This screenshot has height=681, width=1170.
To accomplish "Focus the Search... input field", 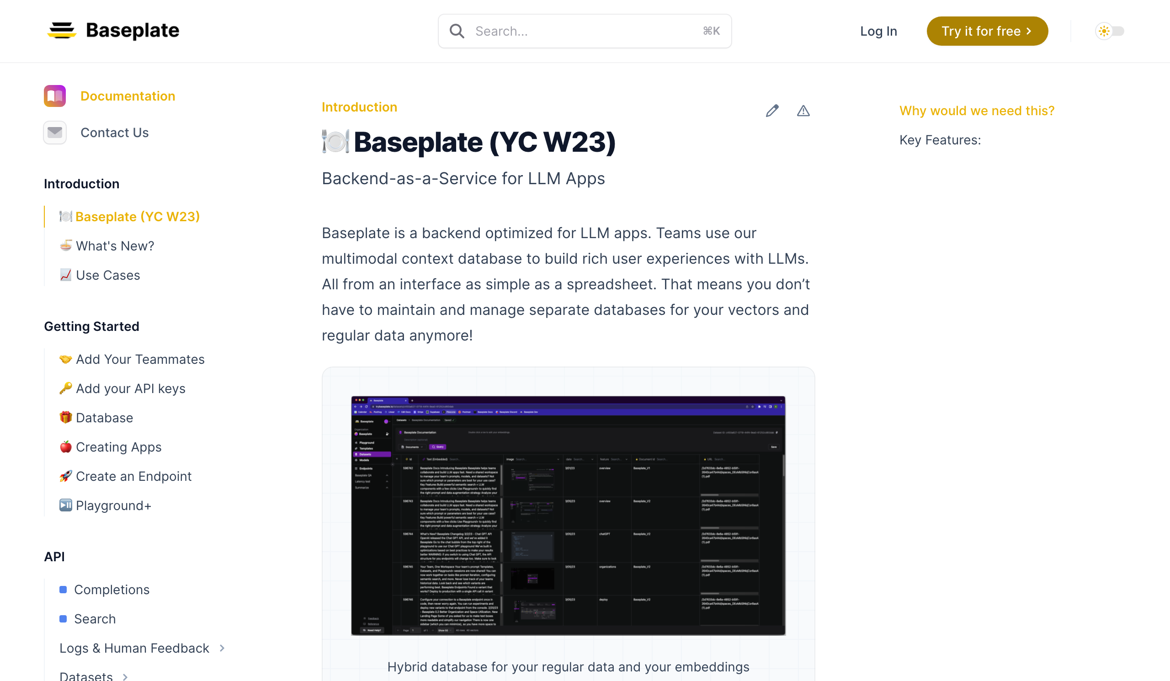I will coord(585,31).
